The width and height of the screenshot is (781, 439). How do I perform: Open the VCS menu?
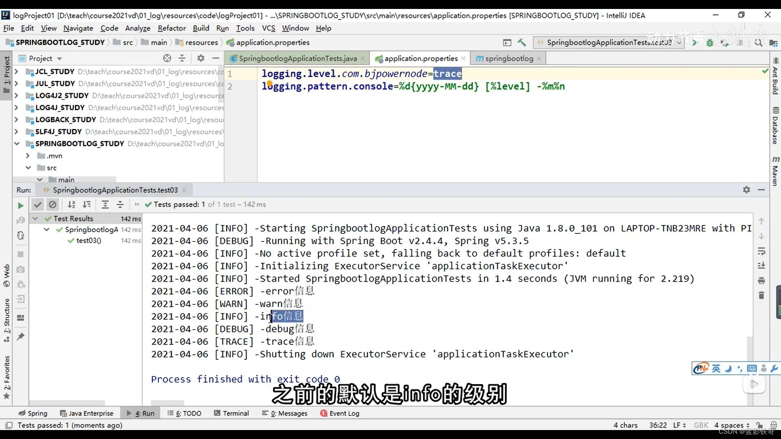[x=268, y=28]
